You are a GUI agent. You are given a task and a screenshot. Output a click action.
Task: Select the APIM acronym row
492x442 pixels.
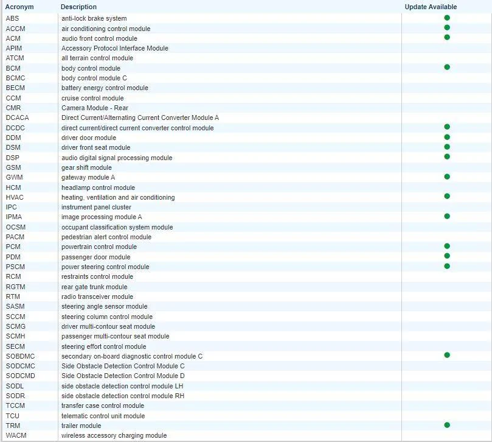click(x=15, y=48)
